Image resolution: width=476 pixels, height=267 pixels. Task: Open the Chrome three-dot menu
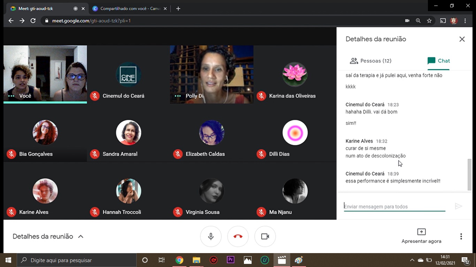[x=465, y=21]
